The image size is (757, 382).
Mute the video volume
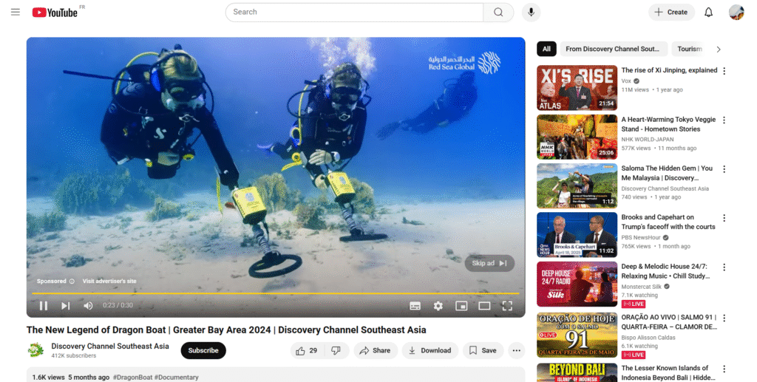tap(88, 306)
